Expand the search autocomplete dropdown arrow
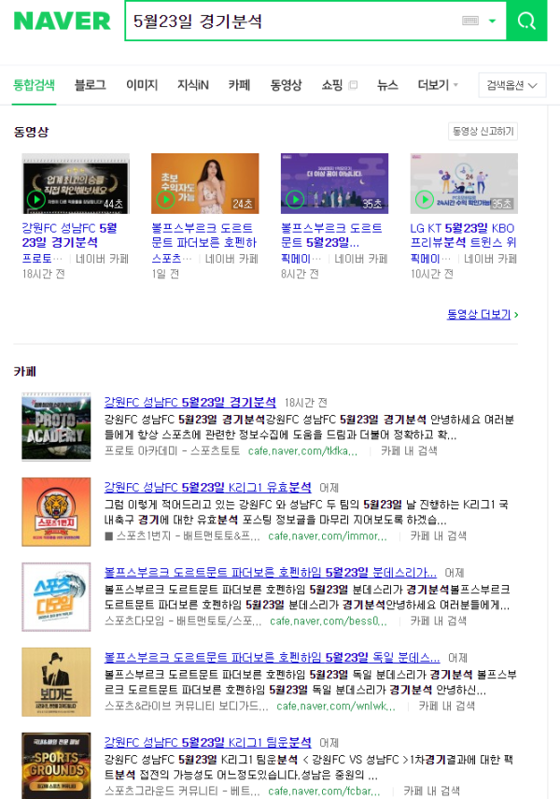The image size is (560, 799). tap(492, 21)
